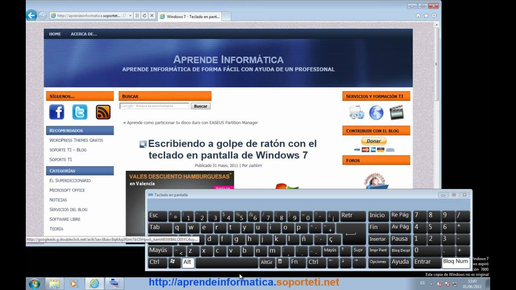Click the Ayuda key on on-screen keyboard
Image resolution: width=516 pixels, height=290 pixels.
(401, 263)
